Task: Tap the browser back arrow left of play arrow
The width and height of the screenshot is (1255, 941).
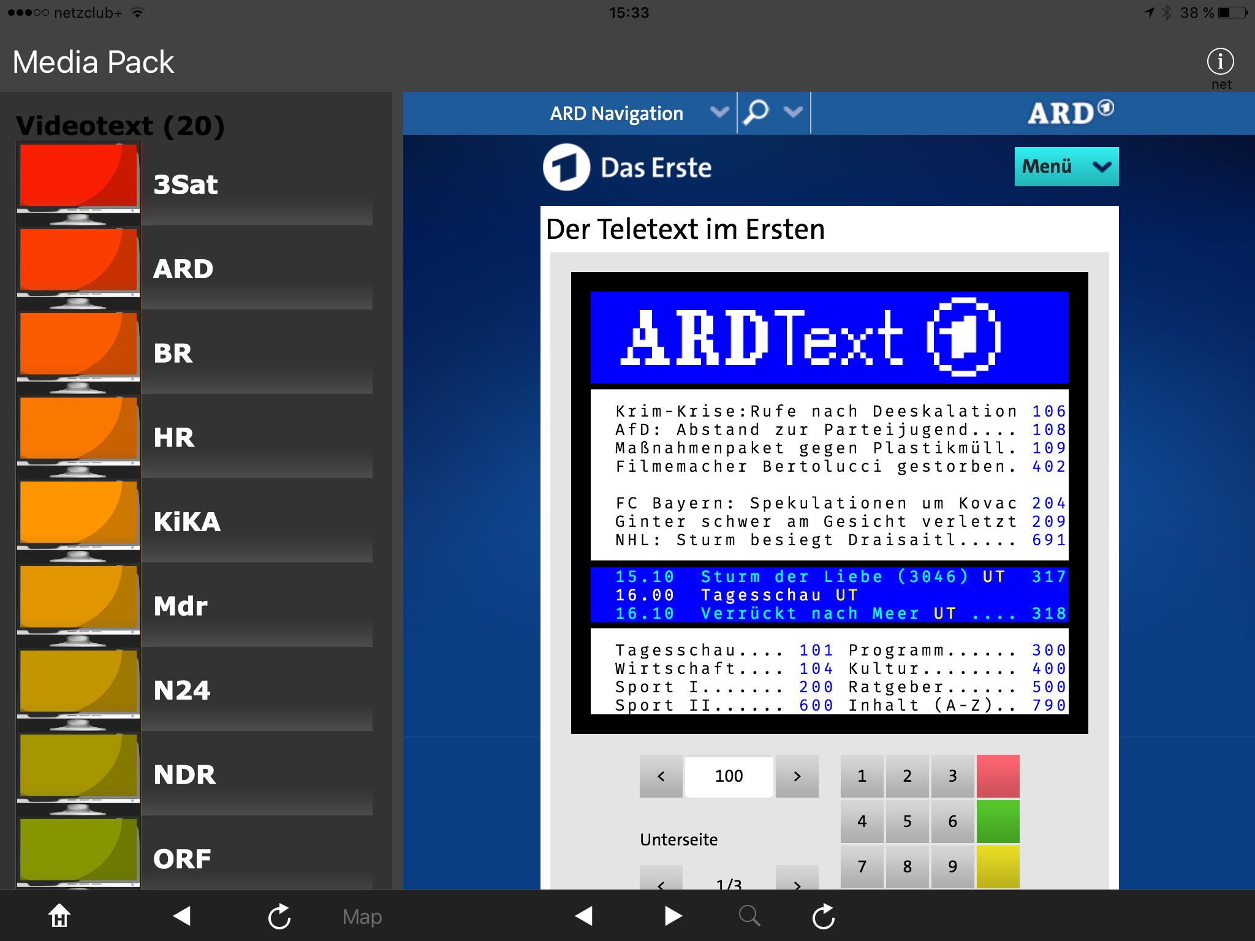Action: point(583,916)
